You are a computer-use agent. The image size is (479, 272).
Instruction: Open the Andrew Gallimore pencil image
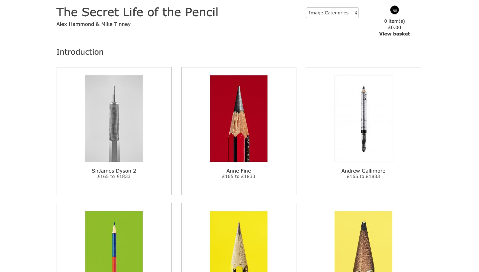tap(363, 119)
